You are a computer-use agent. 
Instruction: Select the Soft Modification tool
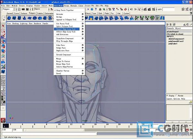pos(3,61)
